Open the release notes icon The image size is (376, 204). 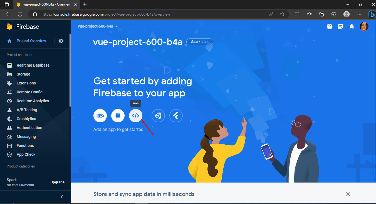coord(341,26)
